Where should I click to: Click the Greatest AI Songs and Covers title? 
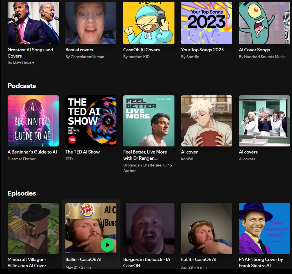coord(30,53)
